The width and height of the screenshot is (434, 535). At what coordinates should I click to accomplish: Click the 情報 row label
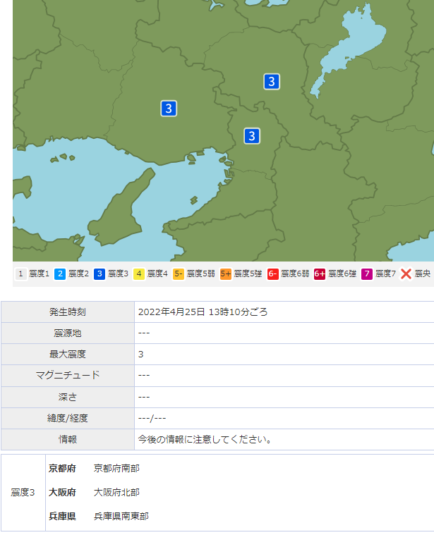(x=68, y=439)
